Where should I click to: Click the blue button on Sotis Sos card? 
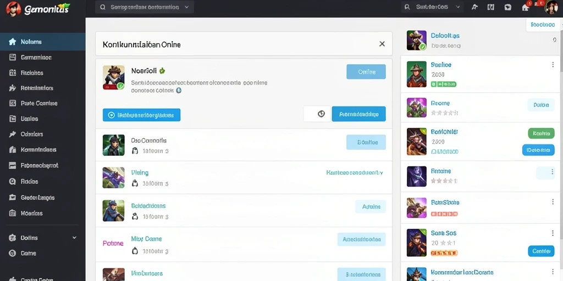pos(541,251)
